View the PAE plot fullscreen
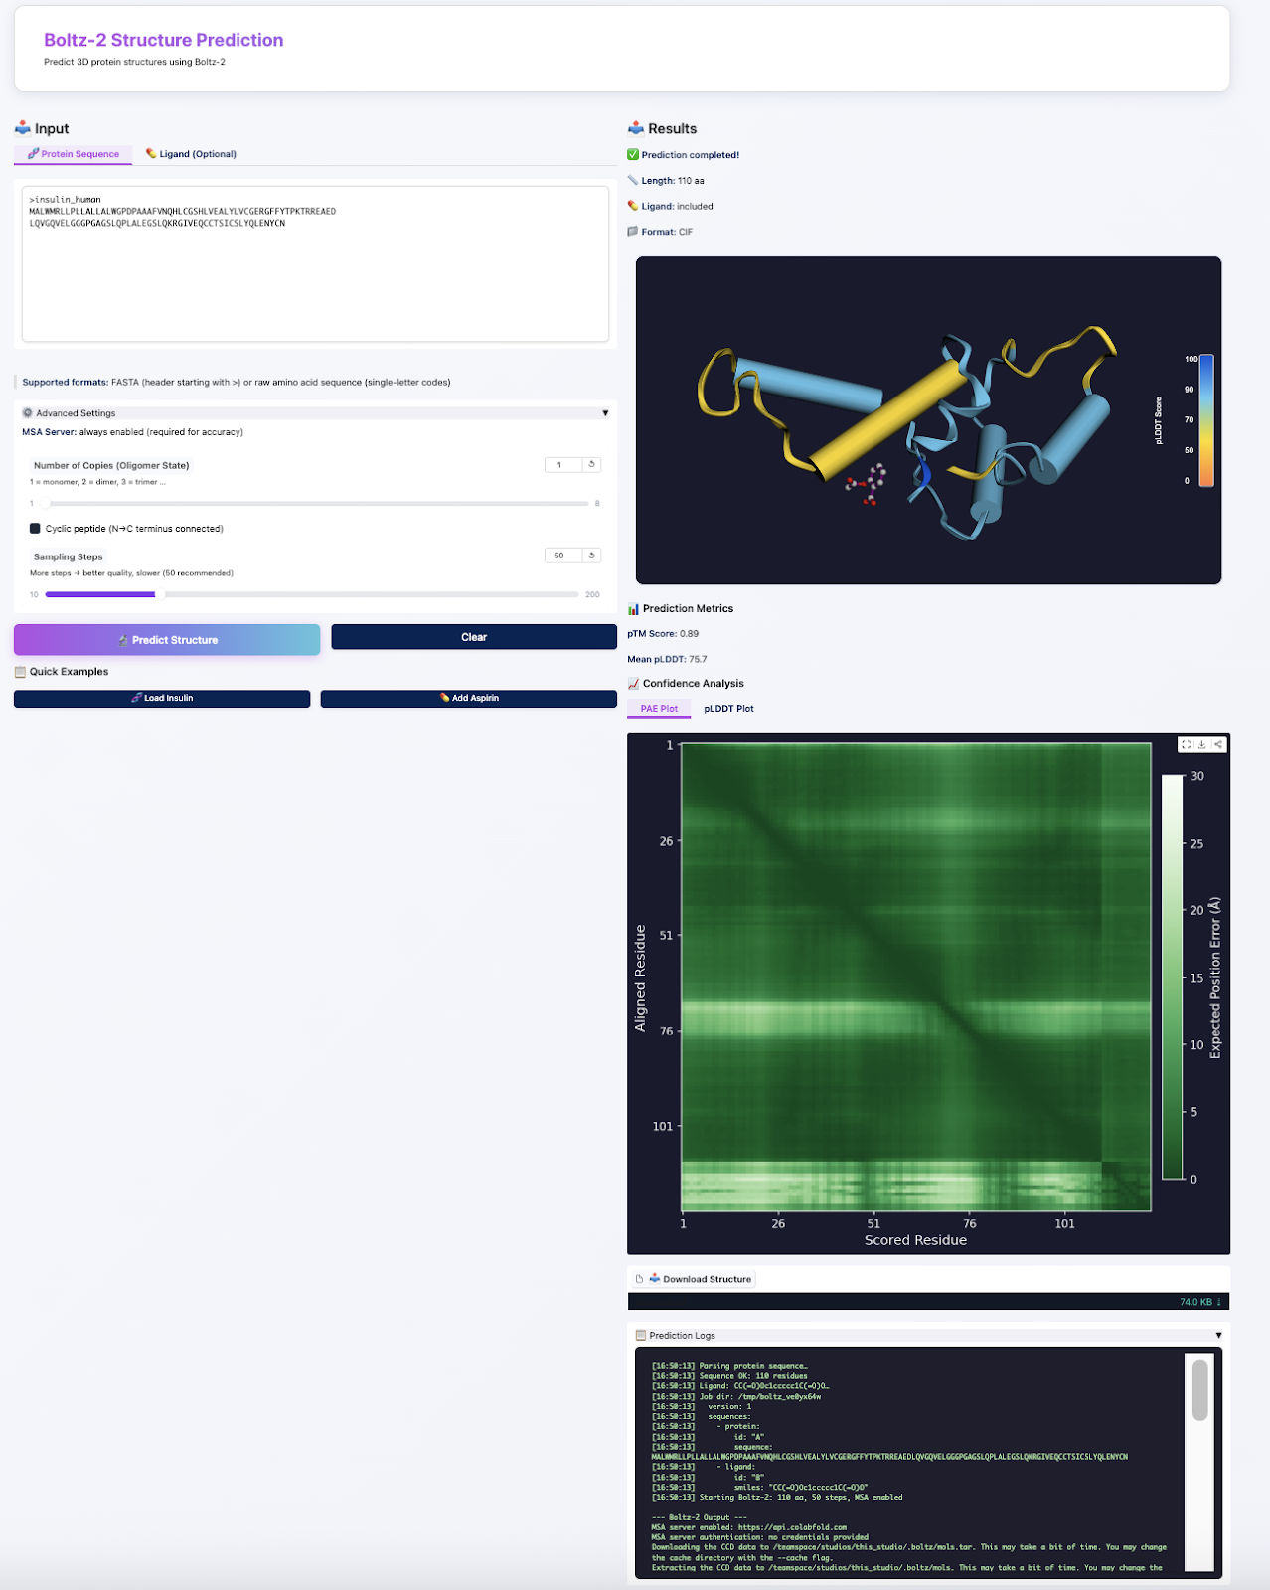 point(1186,744)
